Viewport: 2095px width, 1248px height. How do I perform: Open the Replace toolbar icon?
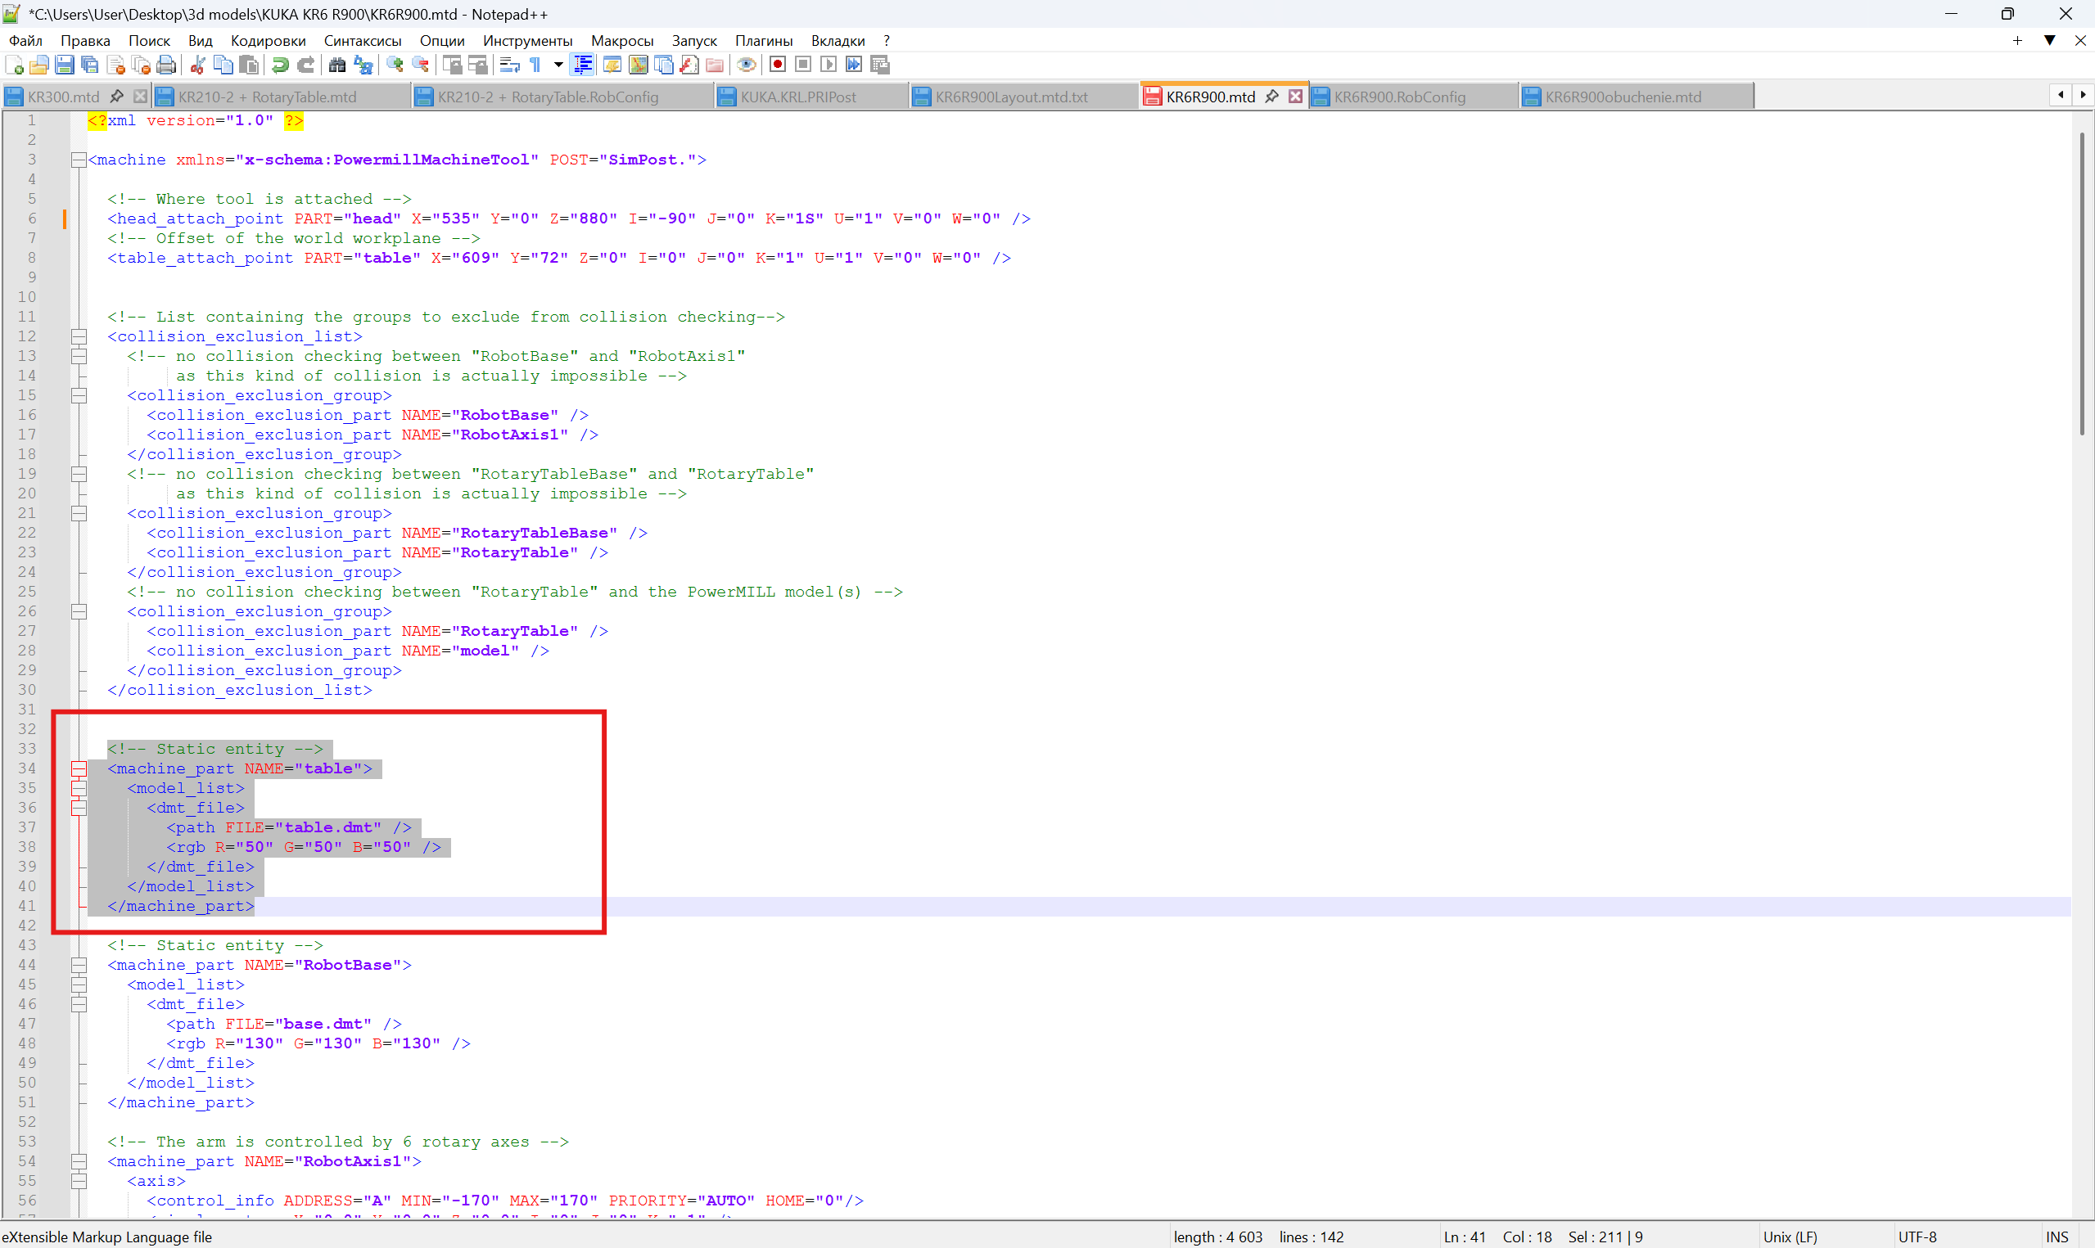coord(363,65)
